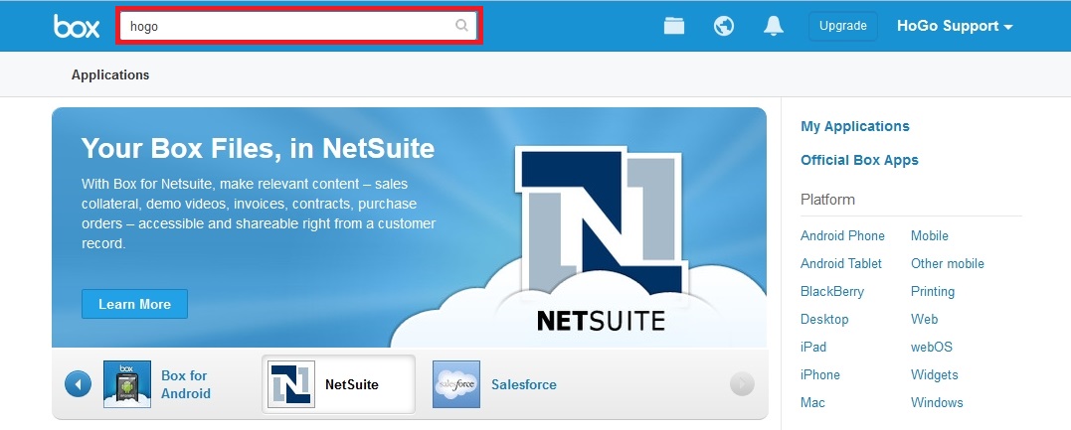The width and height of the screenshot is (1071, 430).
Task: Click the Upgrade button
Action: pyautogui.click(x=842, y=26)
